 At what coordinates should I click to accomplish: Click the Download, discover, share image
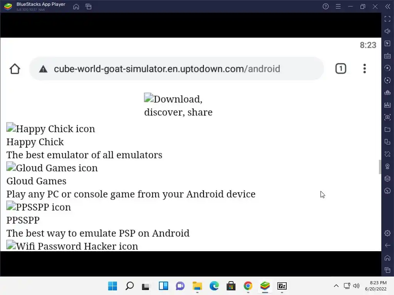pyautogui.click(x=178, y=106)
